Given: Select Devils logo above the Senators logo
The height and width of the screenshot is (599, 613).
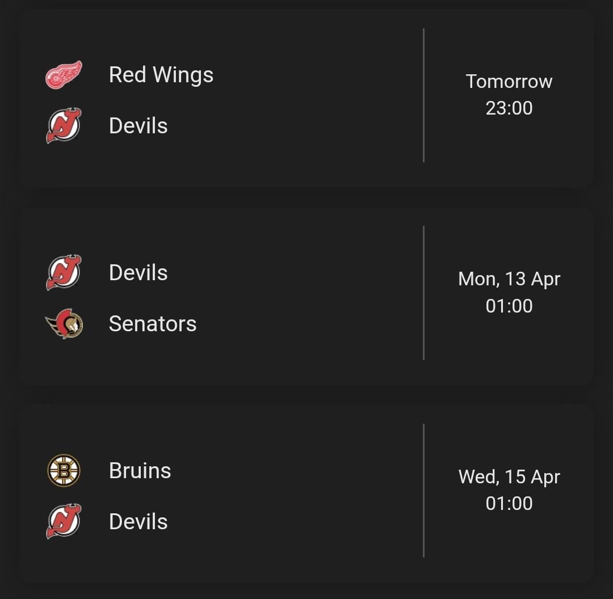Looking at the screenshot, I should [64, 273].
